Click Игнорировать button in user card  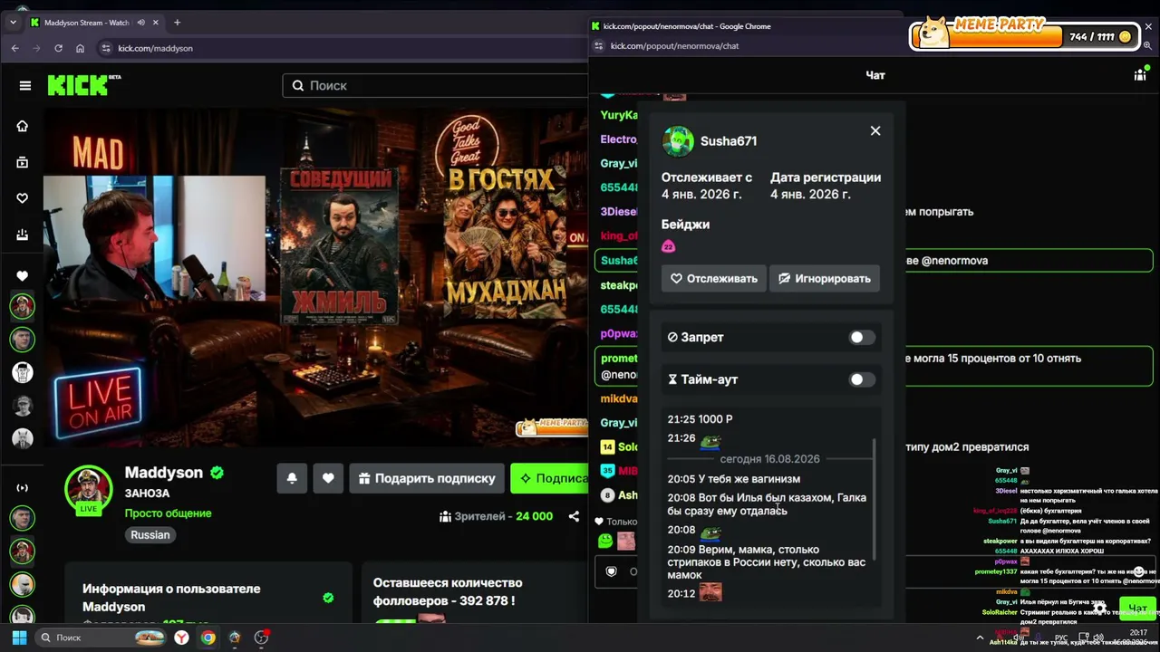(x=825, y=278)
